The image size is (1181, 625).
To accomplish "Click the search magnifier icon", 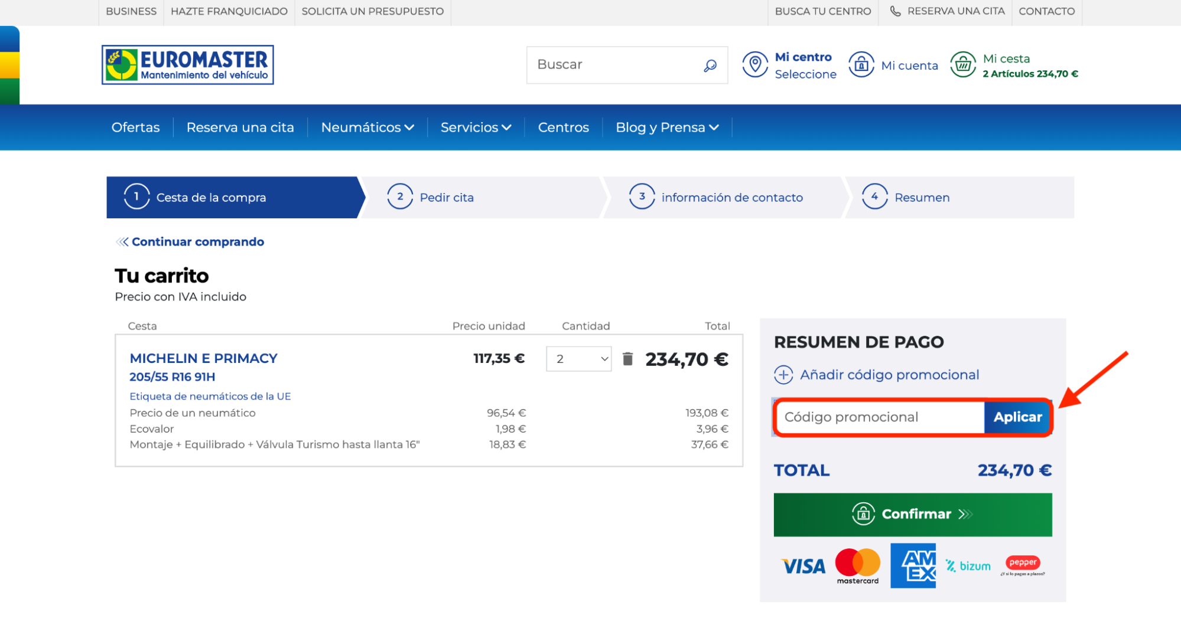I will (x=710, y=65).
